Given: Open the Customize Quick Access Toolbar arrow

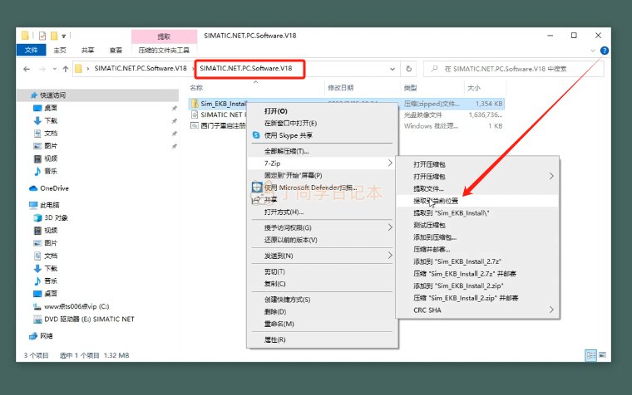Looking at the screenshot, I should pos(64,37).
